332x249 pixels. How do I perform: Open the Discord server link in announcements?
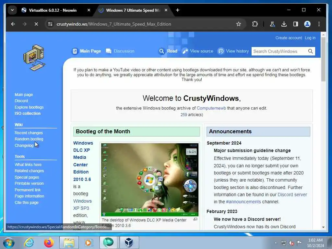292,195
